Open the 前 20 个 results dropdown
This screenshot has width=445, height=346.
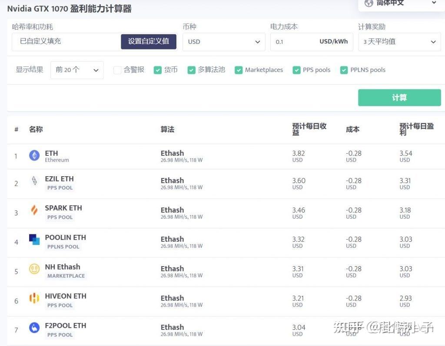(x=77, y=70)
